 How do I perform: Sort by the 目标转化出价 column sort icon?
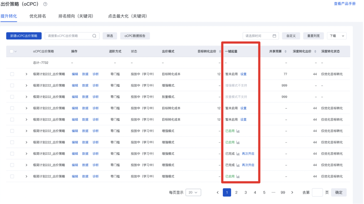pos(220,52)
